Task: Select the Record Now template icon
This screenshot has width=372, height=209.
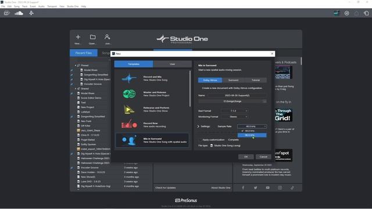Action: pyautogui.click(x=129, y=124)
